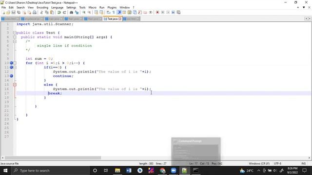The image size is (312, 175).
Task: Toggle the bookmark dot on line 11
Action: pos(11,67)
